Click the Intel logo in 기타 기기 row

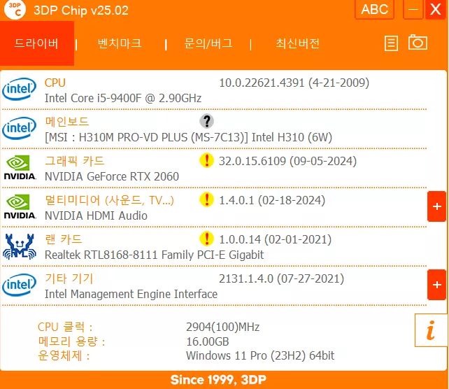click(x=19, y=285)
